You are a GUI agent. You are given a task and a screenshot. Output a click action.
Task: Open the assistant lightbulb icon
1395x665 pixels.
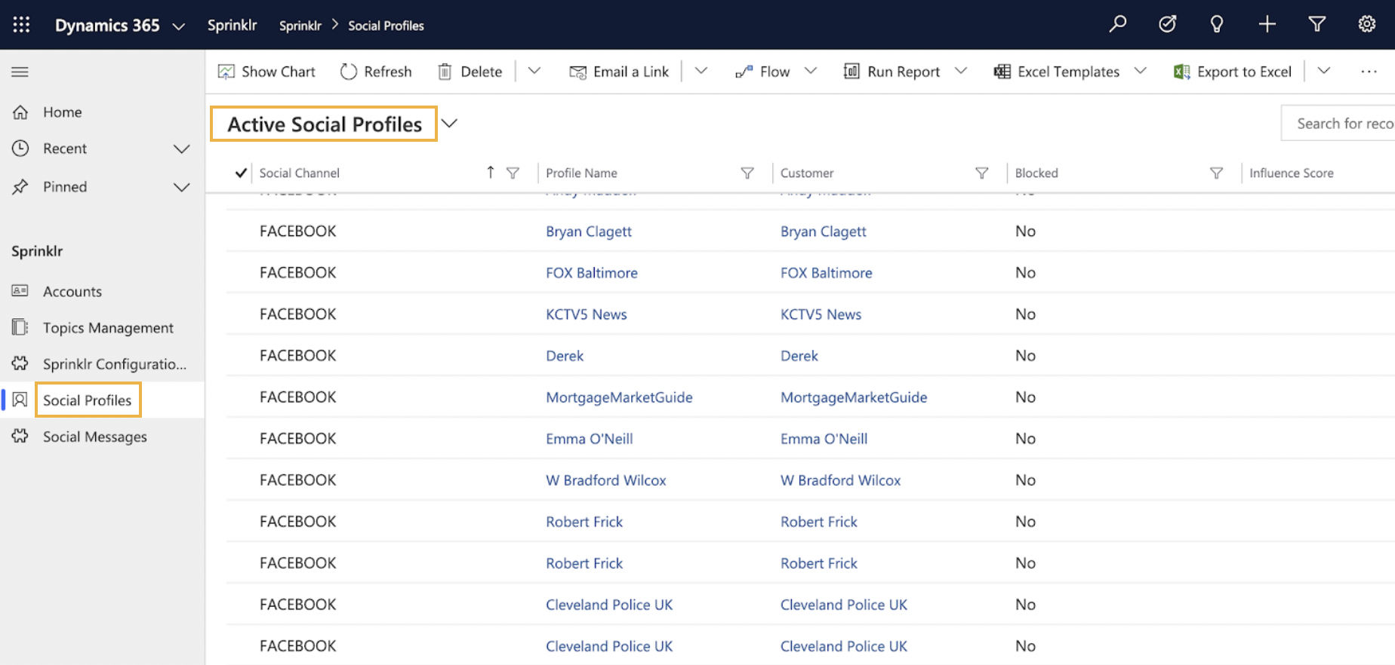tap(1217, 24)
